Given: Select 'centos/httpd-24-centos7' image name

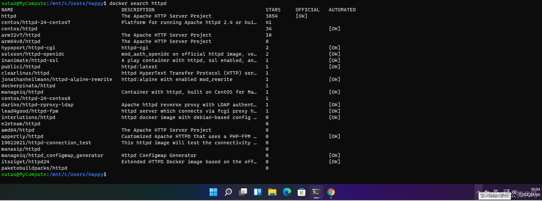Looking at the screenshot, I should click(x=36, y=22).
